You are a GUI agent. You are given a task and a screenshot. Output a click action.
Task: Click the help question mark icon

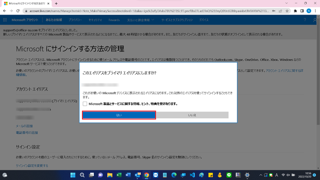click(x=305, y=20)
